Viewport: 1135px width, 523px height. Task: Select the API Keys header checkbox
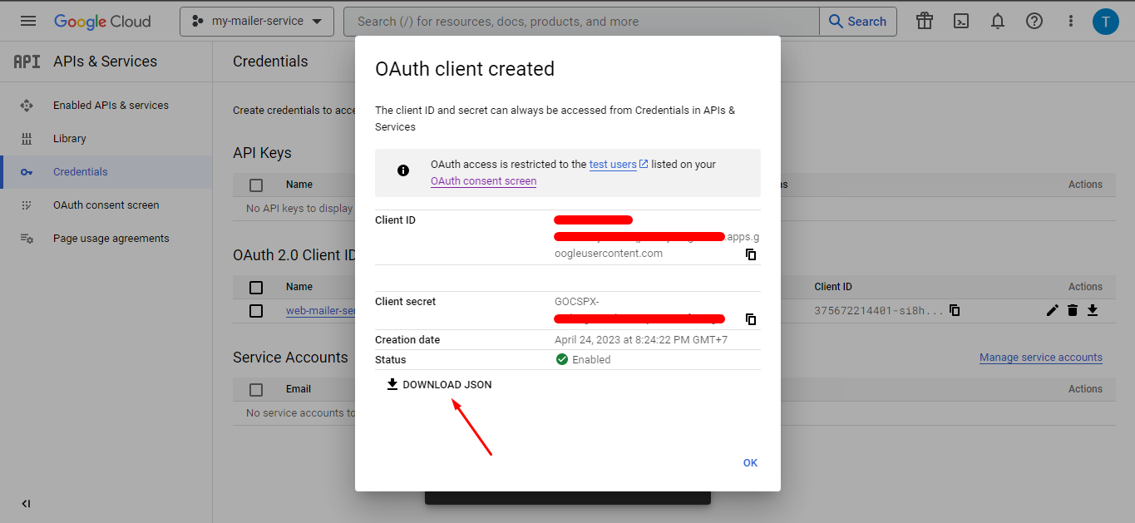[x=255, y=185]
